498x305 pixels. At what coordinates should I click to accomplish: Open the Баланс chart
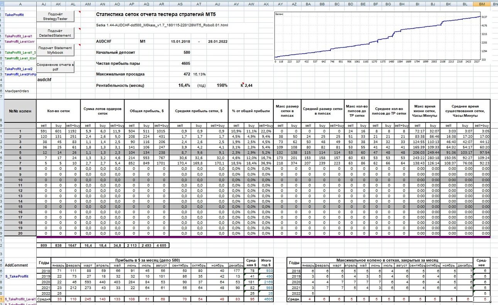tap(377, 38)
